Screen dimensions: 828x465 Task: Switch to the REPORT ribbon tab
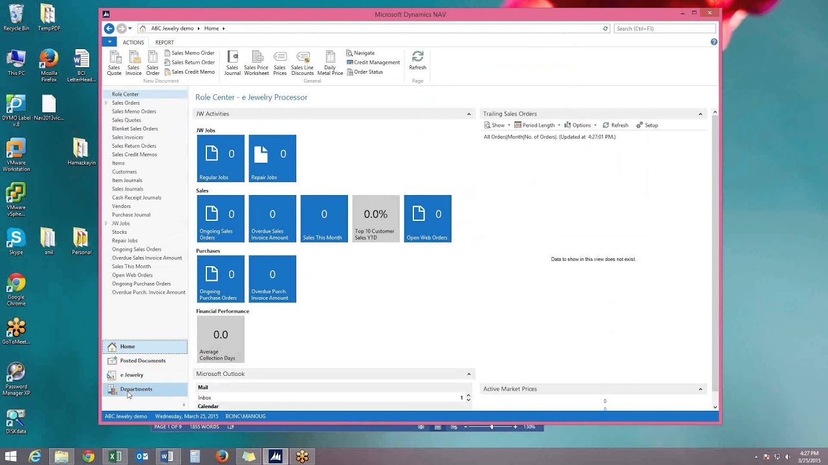pyautogui.click(x=164, y=43)
